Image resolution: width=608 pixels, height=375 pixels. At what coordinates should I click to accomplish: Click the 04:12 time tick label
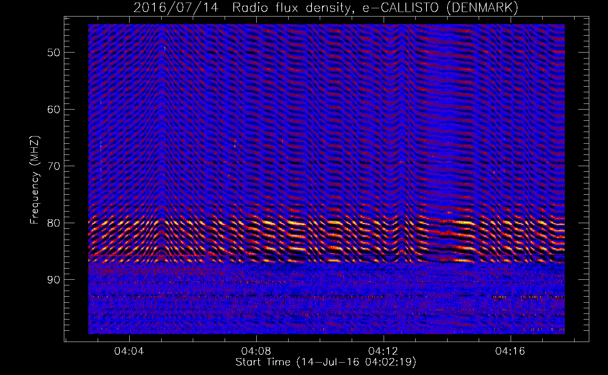click(383, 351)
